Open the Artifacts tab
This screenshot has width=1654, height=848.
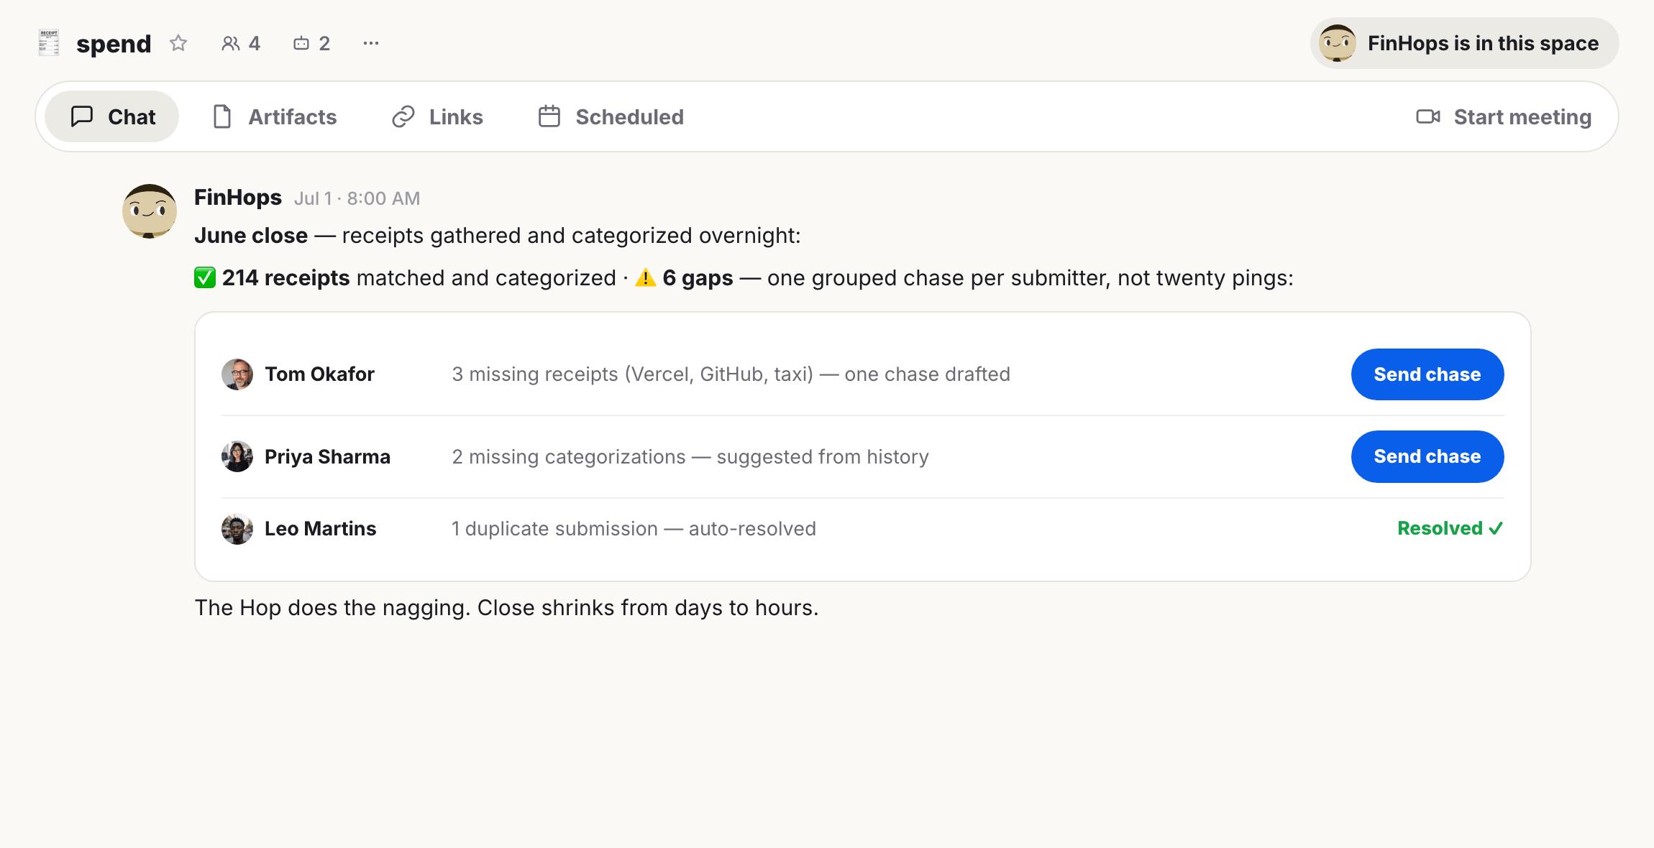click(x=275, y=116)
